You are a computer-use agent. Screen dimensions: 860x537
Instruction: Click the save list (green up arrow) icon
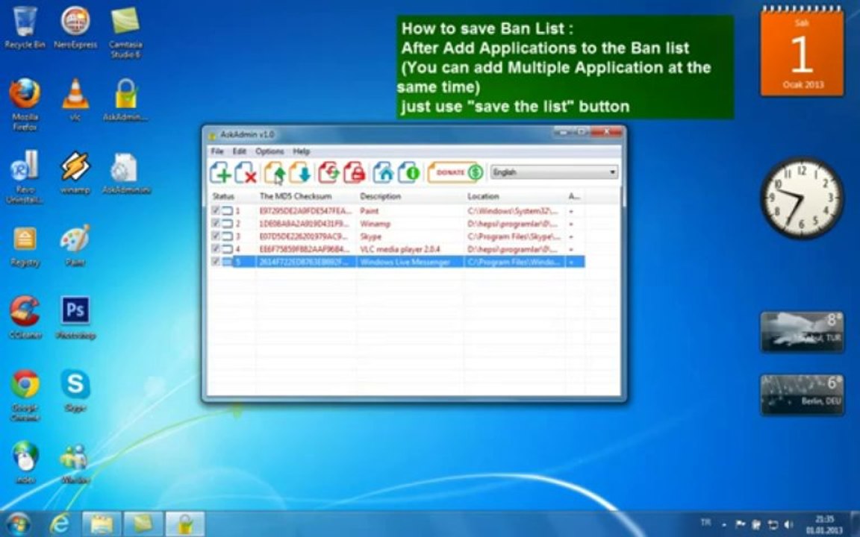click(x=275, y=172)
